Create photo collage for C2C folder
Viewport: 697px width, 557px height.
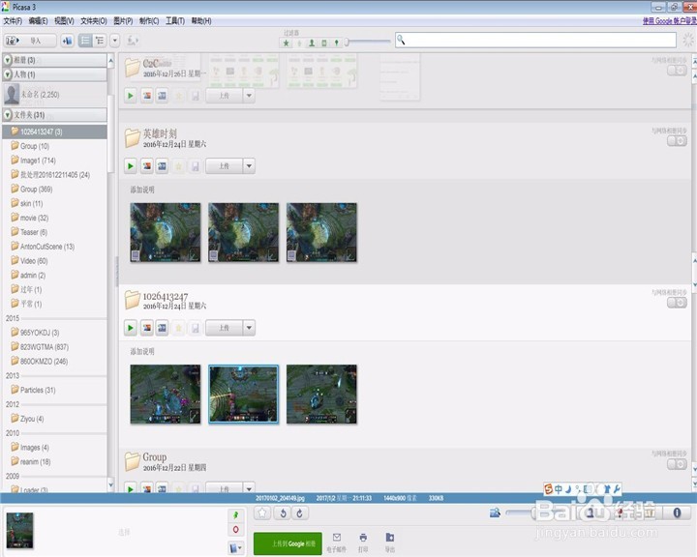[x=147, y=96]
